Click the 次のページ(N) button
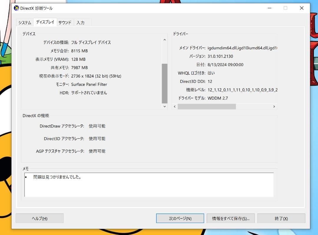The image size is (318, 235). tap(180, 219)
